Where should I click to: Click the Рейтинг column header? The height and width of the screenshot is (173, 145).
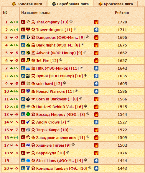click(x=122, y=13)
